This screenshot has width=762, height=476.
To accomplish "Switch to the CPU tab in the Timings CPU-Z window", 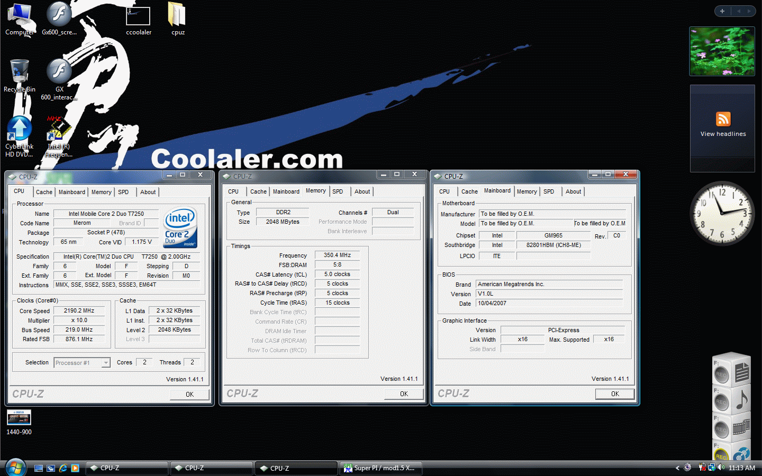I will coord(233,192).
